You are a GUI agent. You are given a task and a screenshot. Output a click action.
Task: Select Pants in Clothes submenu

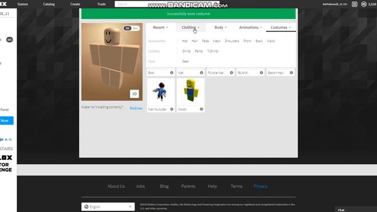pyautogui.click(x=199, y=51)
